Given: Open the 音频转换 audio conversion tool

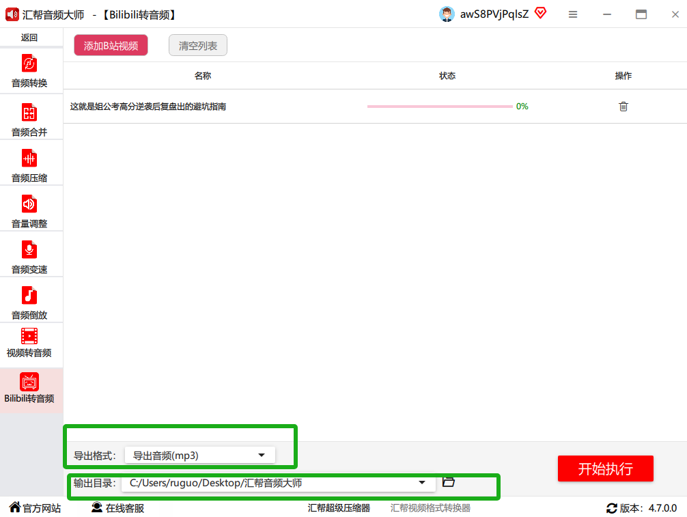Looking at the screenshot, I should [x=29, y=71].
